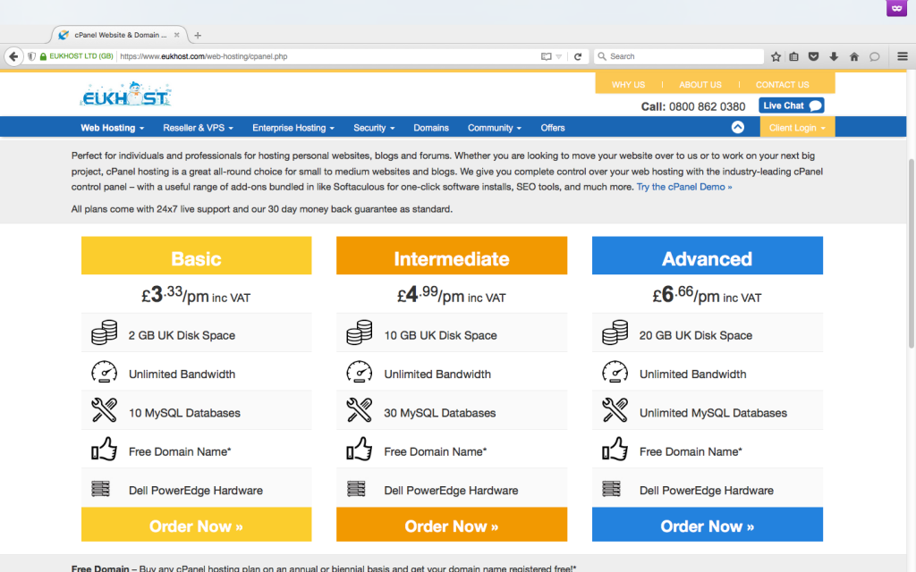Click the Pocket icon in toolbar

click(x=814, y=56)
